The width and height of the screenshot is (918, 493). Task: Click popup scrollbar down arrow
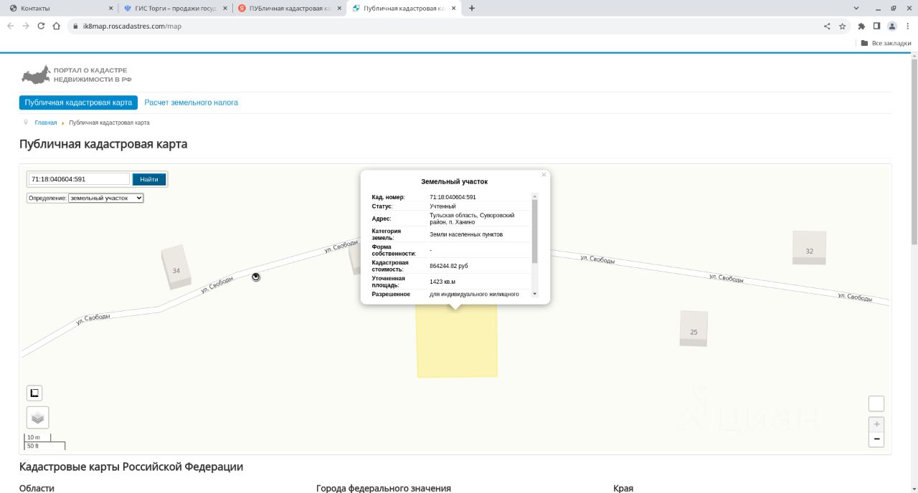[x=534, y=294]
